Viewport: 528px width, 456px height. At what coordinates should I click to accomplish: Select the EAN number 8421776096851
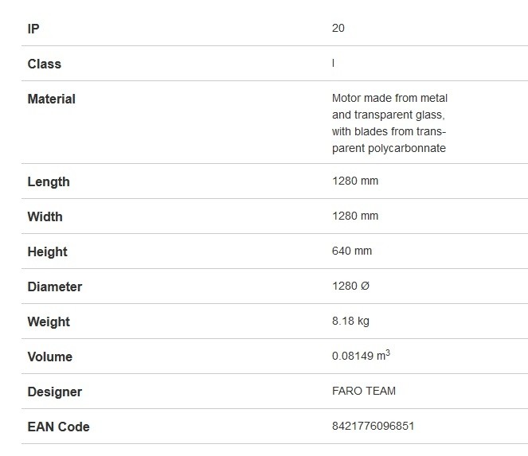pyautogui.click(x=373, y=426)
